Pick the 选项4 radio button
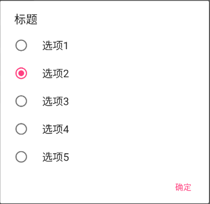This screenshot has height=204, width=210. (x=21, y=129)
